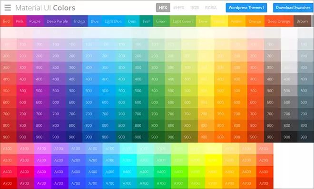
Task: Pick the light blue A200 accent swatch
Action: 111,160
